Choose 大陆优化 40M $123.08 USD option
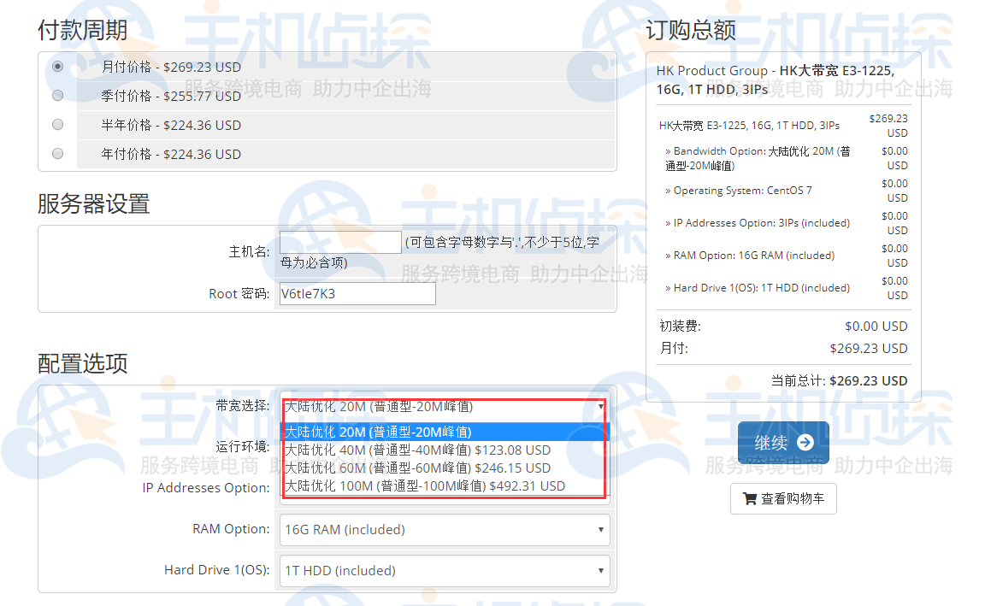Image resolution: width=985 pixels, height=606 pixels. (444, 450)
